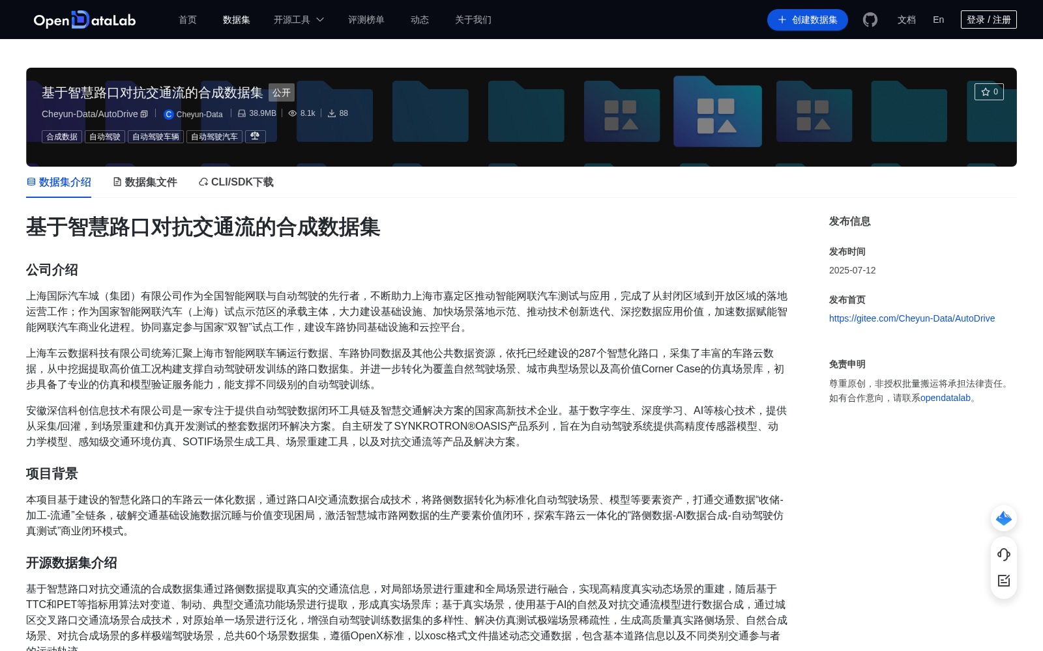This screenshot has height=651, width=1043.
Task: Open the 动态 navigation item
Action: tap(420, 20)
